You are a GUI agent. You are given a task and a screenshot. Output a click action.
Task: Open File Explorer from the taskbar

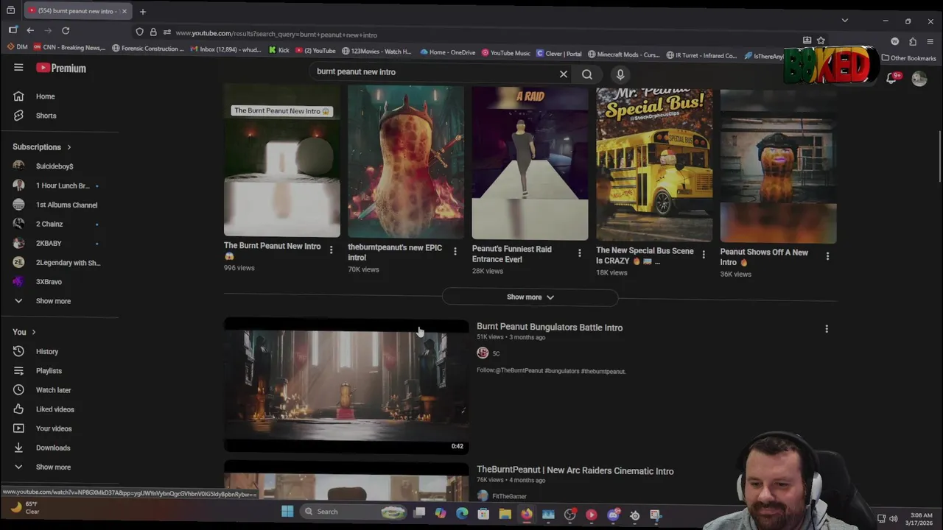pyautogui.click(x=505, y=514)
